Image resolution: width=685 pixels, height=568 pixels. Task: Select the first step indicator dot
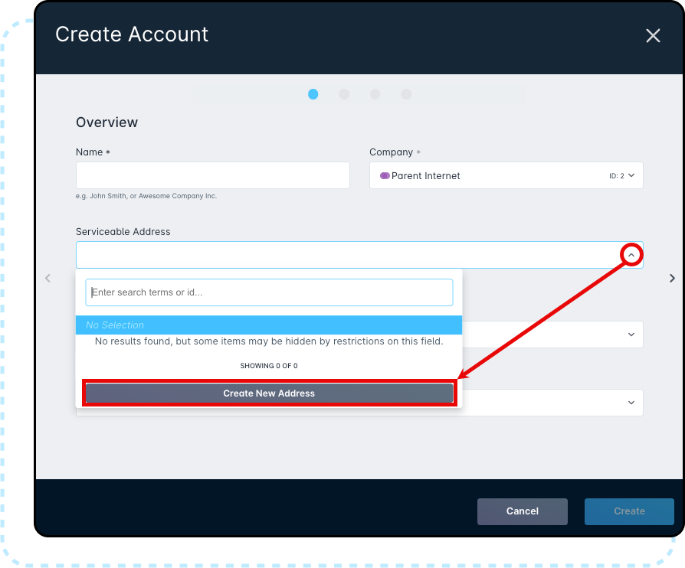[313, 94]
